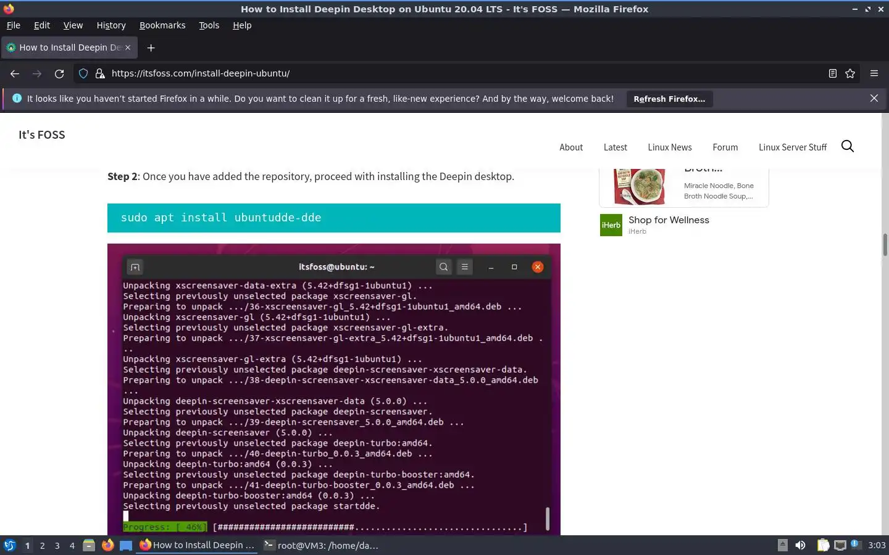Open a new browser tab

pyautogui.click(x=151, y=47)
